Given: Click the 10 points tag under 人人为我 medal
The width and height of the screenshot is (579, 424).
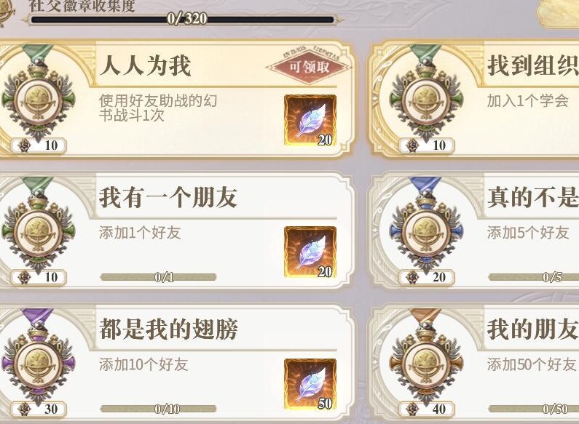Looking at the screenshot, I should click(x=39, y=145).
